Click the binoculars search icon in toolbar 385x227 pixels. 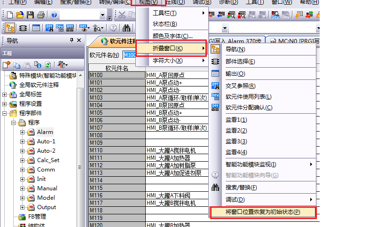click(126, 28)
